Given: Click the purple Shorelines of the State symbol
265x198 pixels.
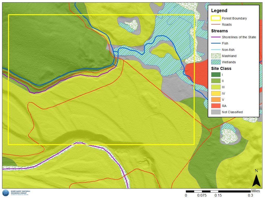Looking at the screenshot, I should pos(216,37).
